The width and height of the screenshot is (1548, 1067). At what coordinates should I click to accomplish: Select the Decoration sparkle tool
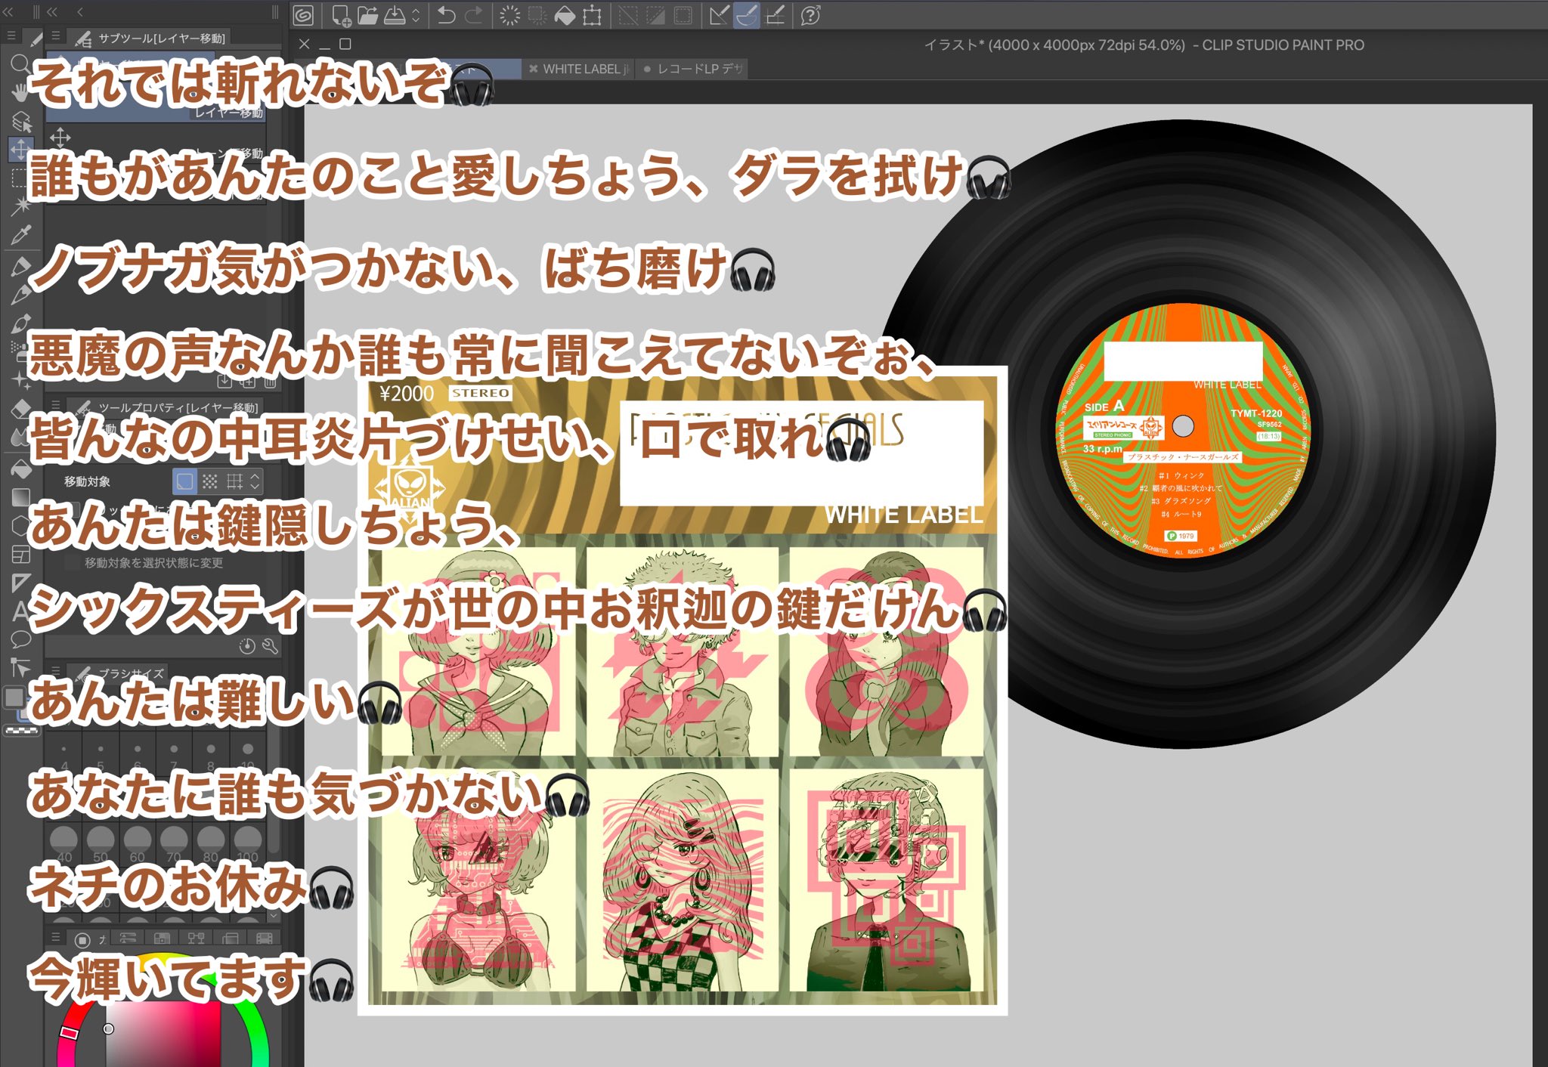20,380
